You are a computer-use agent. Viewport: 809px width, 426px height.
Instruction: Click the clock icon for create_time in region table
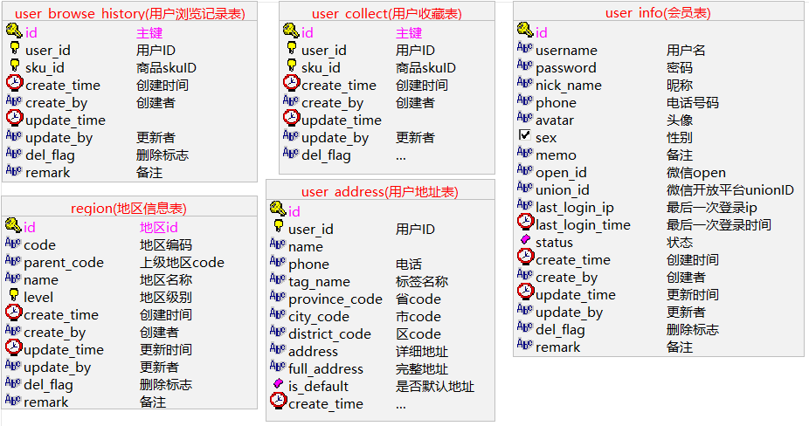point(13,313)
